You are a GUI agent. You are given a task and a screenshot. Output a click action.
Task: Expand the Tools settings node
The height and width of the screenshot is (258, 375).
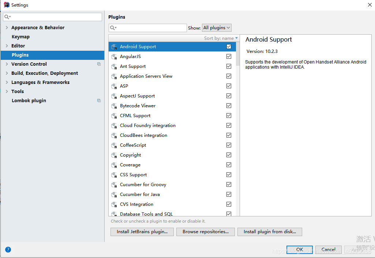[x=7, y=91]
